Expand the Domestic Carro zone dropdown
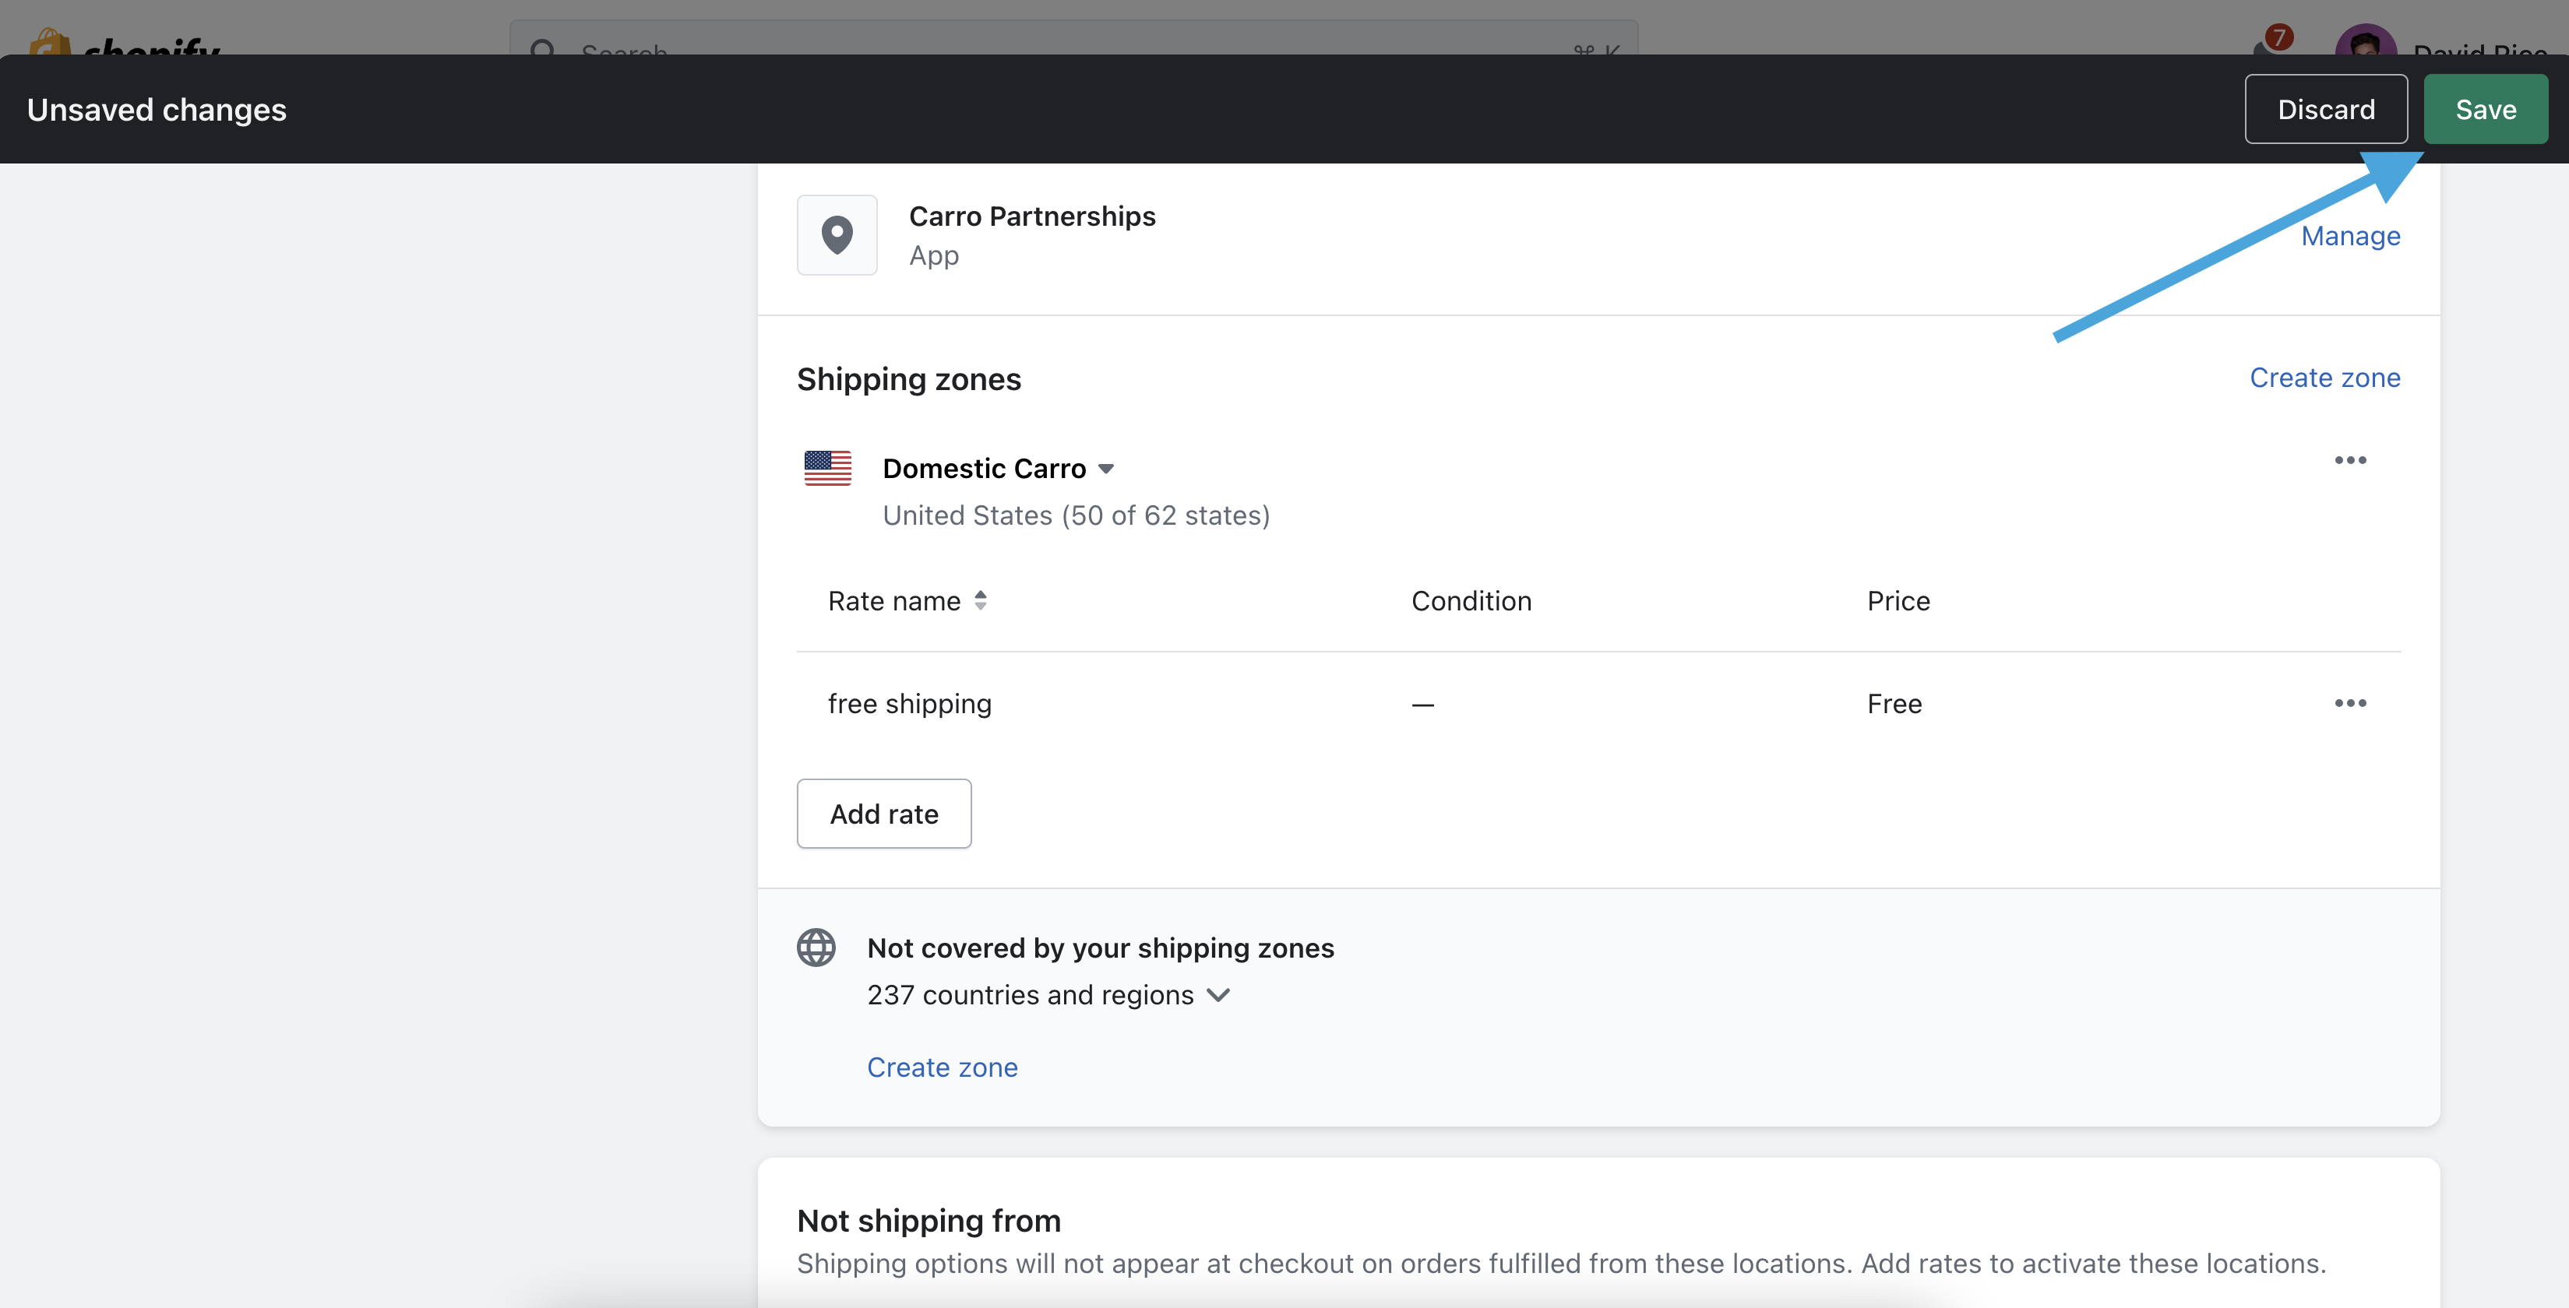 1105,469
